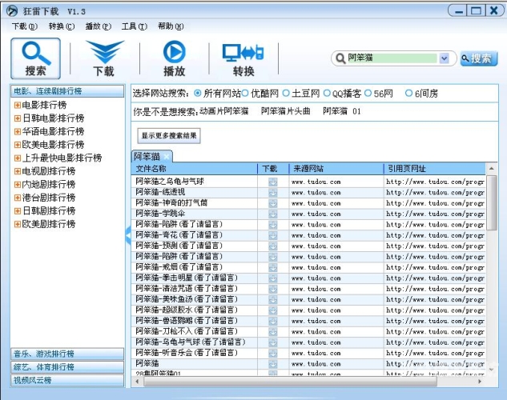The width and height of the screenshot is (507, 400).
Task: Open the 转换 convert toolbar icon
Action: pyautogui.click(x=243, y=58)
